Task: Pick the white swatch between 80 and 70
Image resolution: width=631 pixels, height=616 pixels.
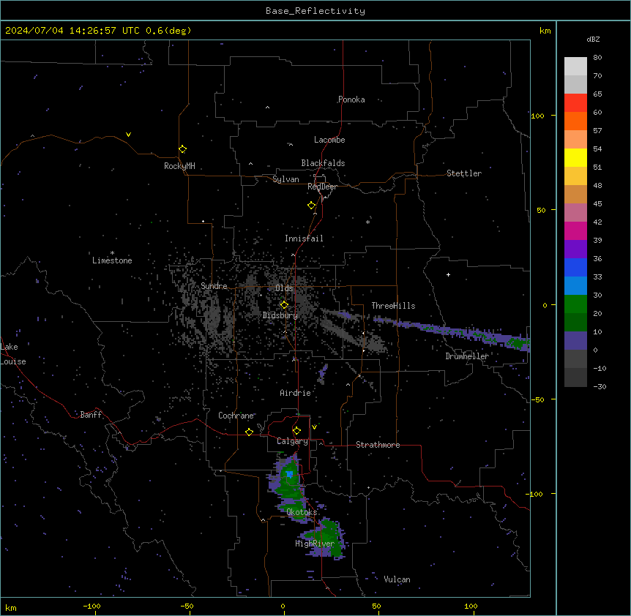Action: coord(575,66)
